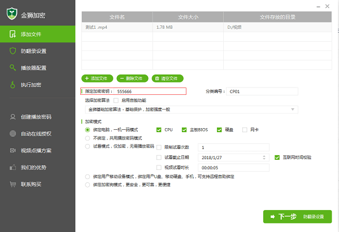Click the 文件名 column header
Screen dimensions: 339x232
point(117,17)
